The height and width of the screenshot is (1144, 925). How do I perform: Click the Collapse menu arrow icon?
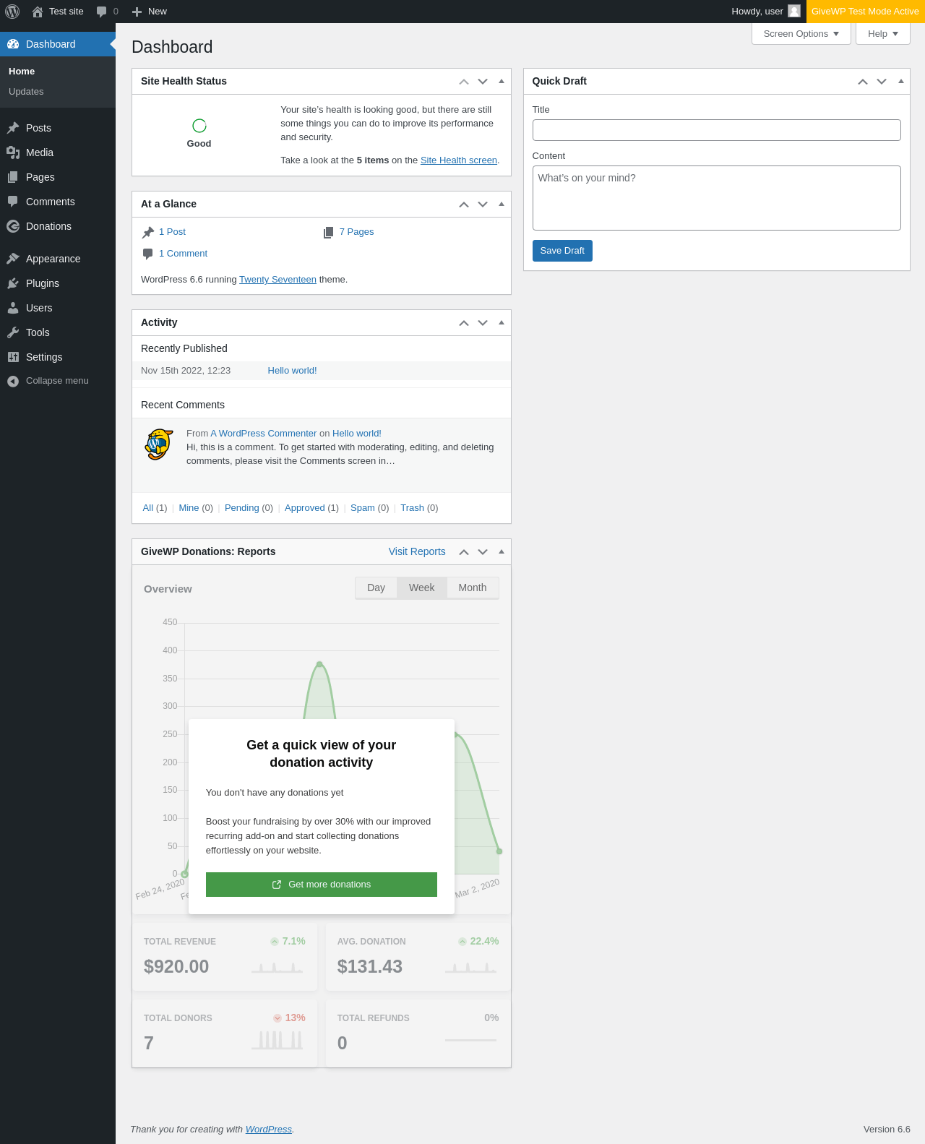coord(13,381)
